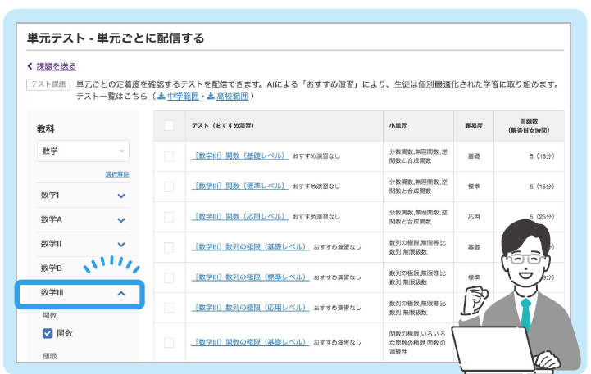The image size is (591, 374).
Task: Click the download icon before 中学範囲
Action: coord(161,97)
